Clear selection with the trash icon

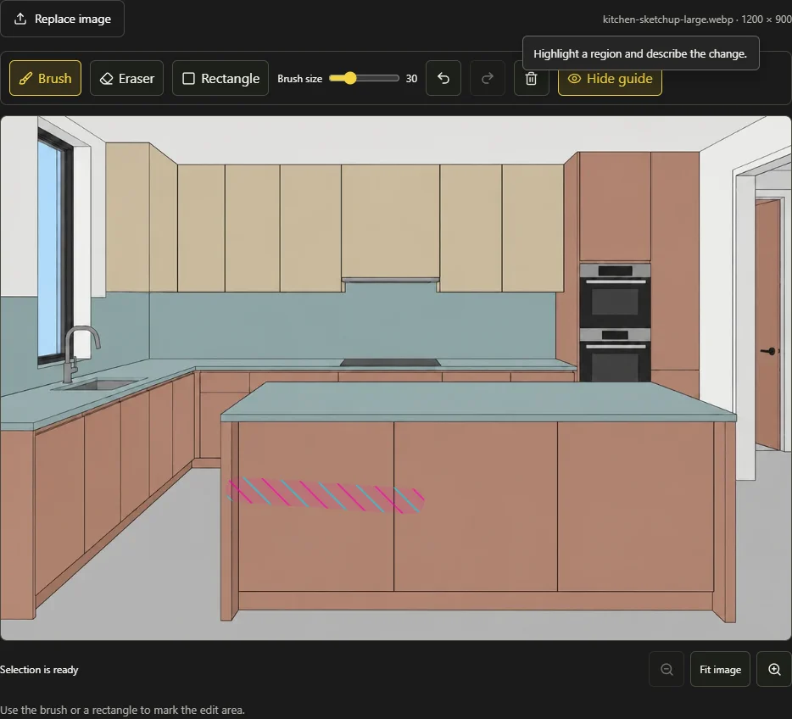[x=531, y=79]
